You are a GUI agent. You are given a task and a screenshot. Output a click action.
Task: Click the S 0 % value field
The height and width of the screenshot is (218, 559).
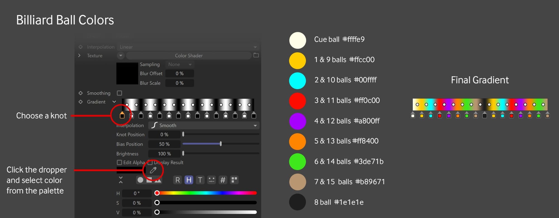[137, 203]
